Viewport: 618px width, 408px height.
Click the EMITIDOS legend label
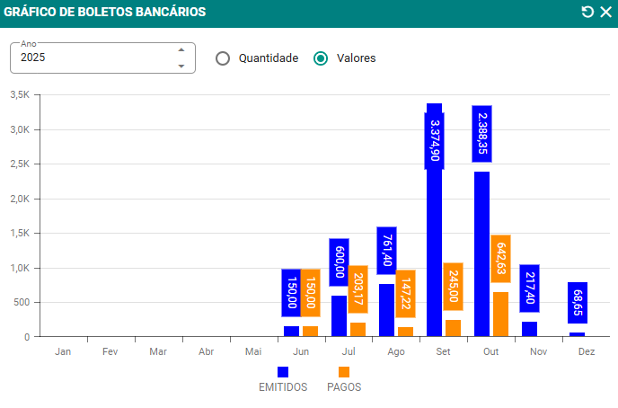[x=283, y=387]
